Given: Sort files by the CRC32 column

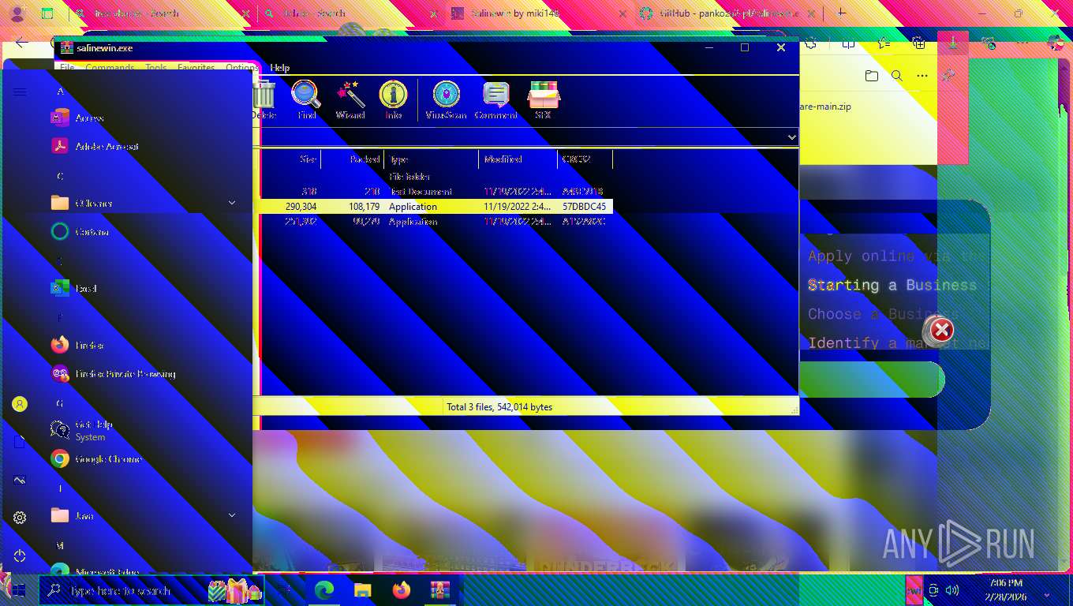Looking at the screenshot, I should [585, 159].
